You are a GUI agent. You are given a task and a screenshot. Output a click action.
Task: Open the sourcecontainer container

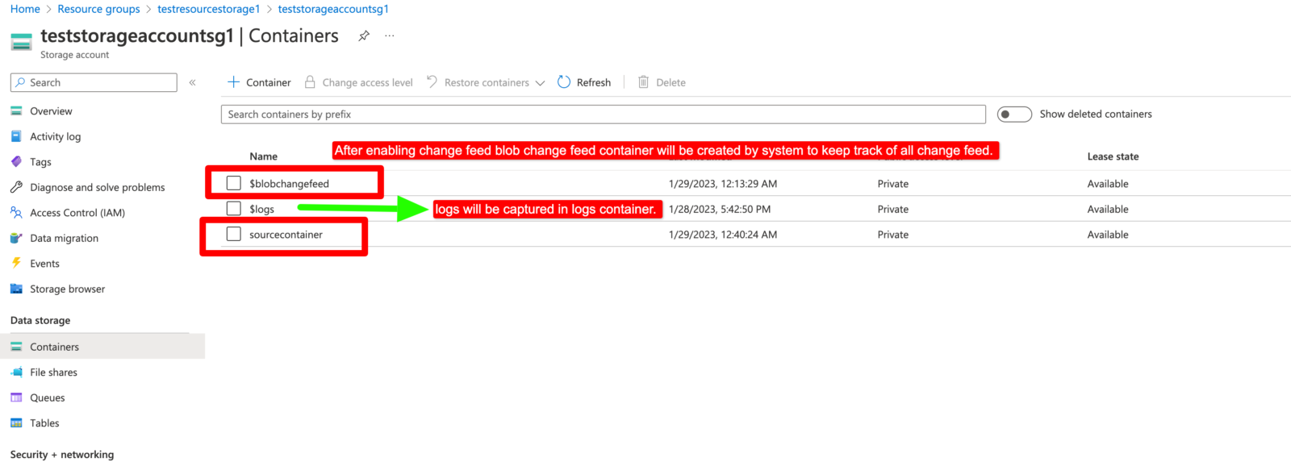tap(286, 235)
